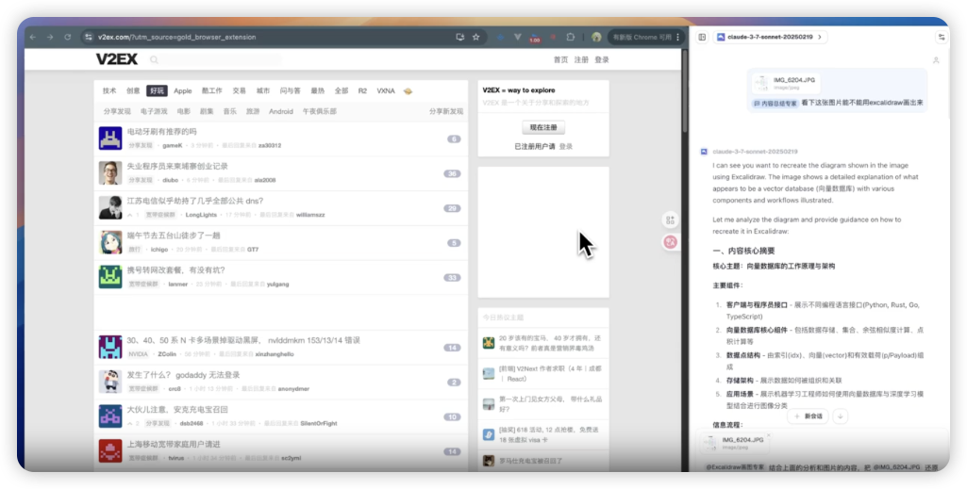This screenshot has width=967, height=489.
Task: Click the v2ex.com address bar URL
Action: point(176,37)
